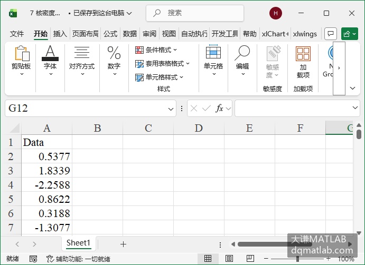Open the Number (数字) format group
This screenshot has width=365, height=265.
pyautogui.click(x=114, y=61)
